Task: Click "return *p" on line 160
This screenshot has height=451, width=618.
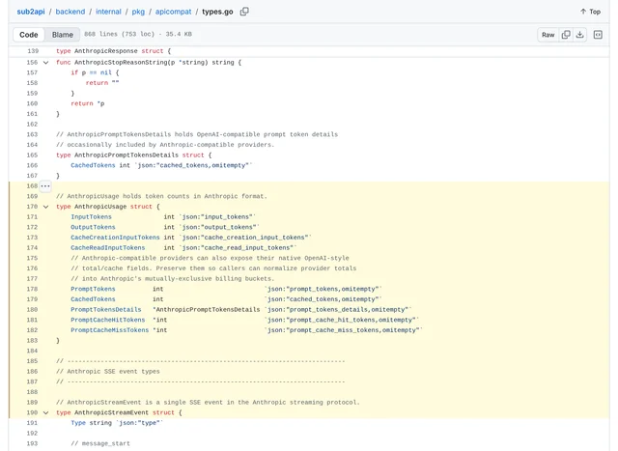Action: [88, 103]
